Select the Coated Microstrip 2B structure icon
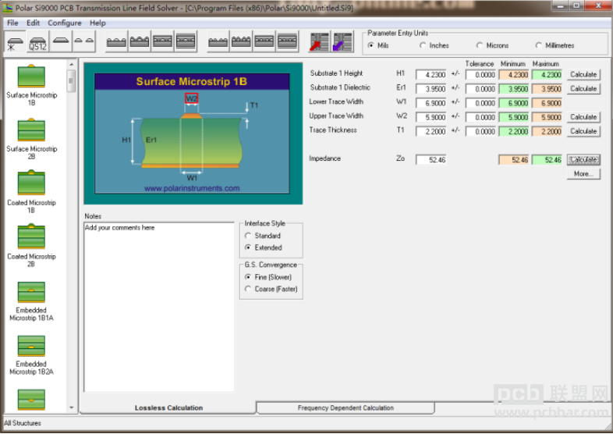 (31, 237)
